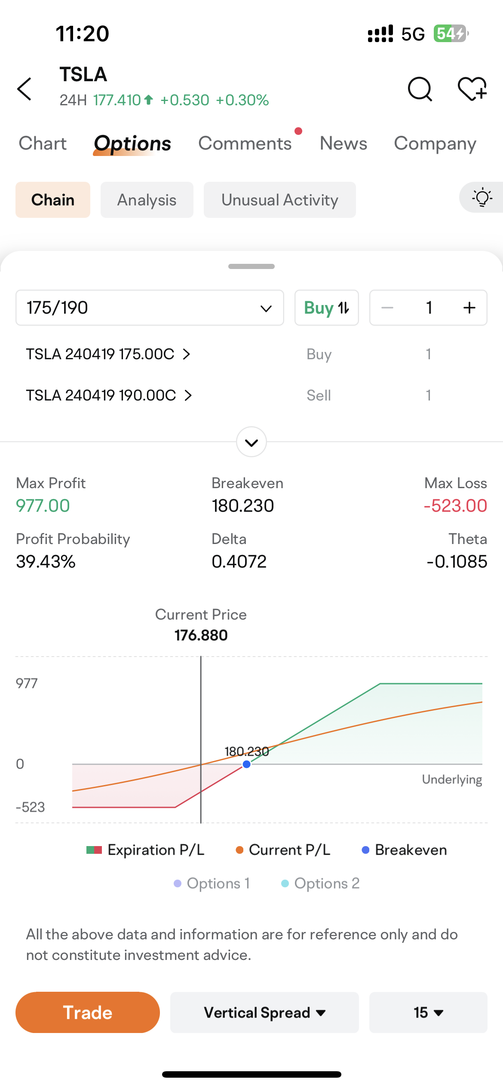Select the Unusual Activity tab
This screenshot has height=1088, width=503.
pyautogui.click(x=279, y=200)
